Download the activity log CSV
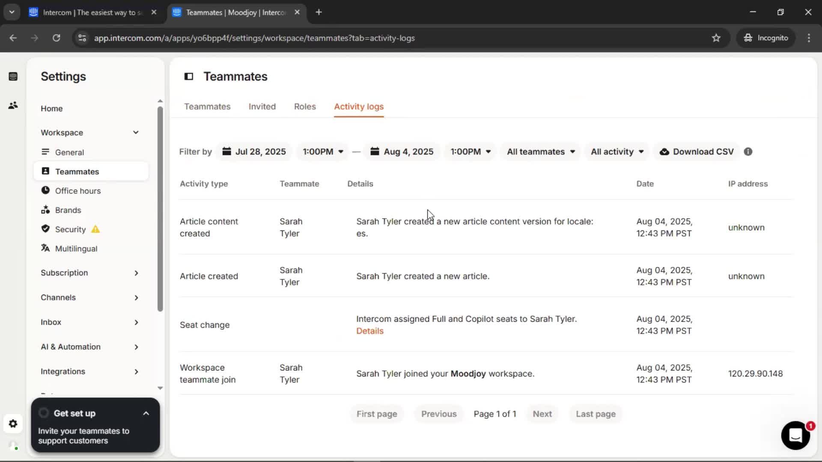 tap(697, 151)
